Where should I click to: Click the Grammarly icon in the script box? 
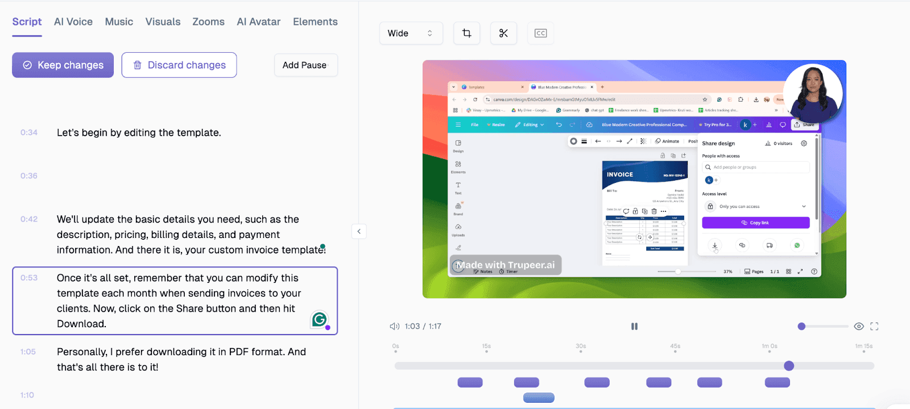coord(320,320)
